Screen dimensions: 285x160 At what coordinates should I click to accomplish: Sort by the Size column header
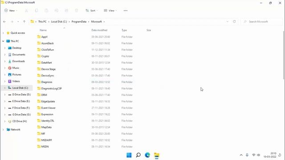[x=149, y=30]
